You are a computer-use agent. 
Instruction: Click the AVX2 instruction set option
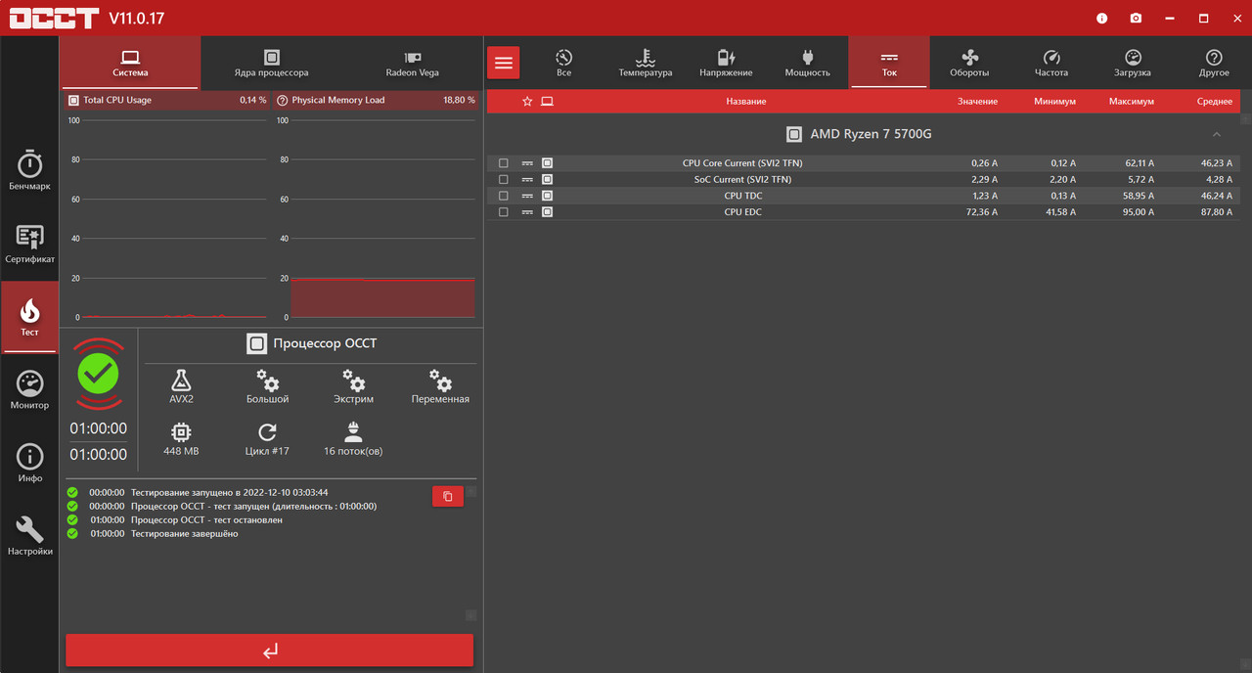(181, 386)
